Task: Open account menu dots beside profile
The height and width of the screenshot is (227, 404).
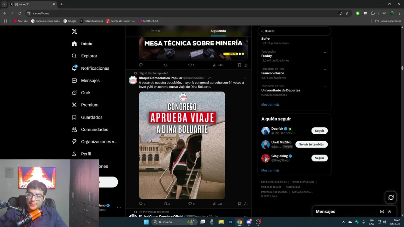Action: tap(119, 207)
